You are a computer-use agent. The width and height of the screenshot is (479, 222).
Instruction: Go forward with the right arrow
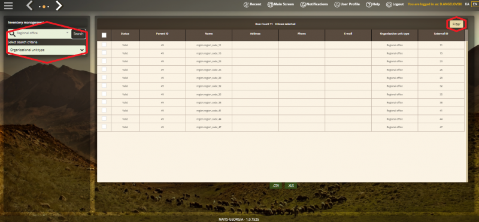tap(59, 5)
